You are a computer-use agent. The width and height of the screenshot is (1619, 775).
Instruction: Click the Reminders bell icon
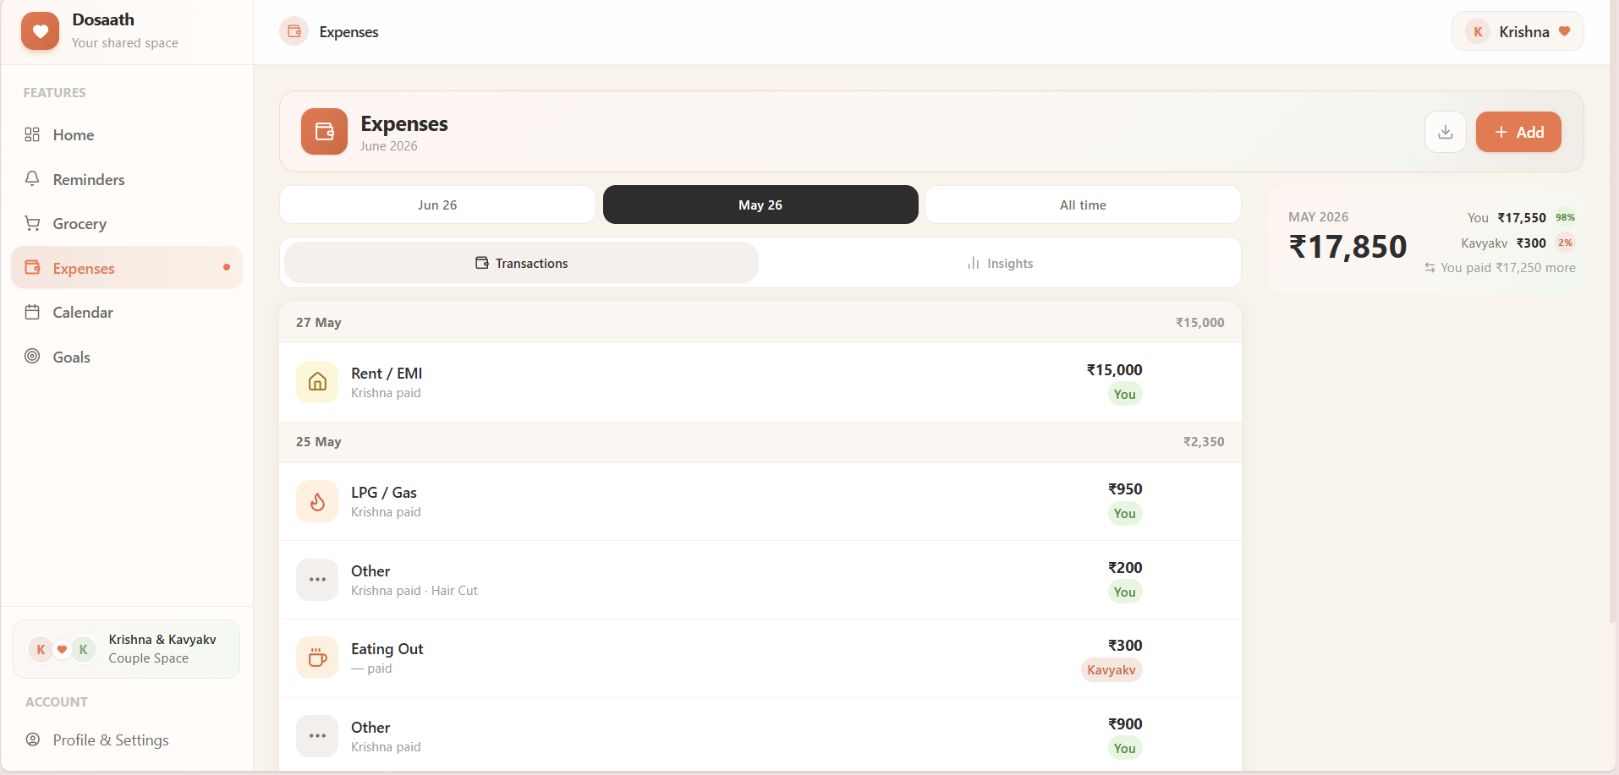click(x=32, y=179)
